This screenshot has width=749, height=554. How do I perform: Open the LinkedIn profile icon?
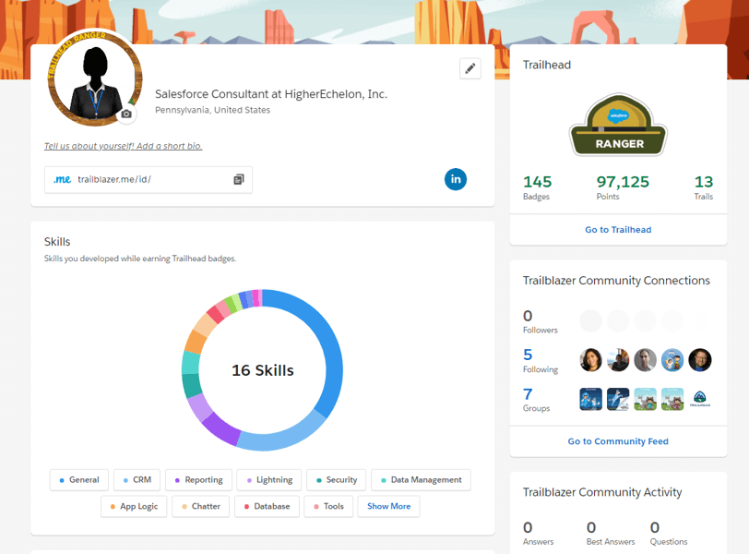pyautogui.click(x=456, y=179)
